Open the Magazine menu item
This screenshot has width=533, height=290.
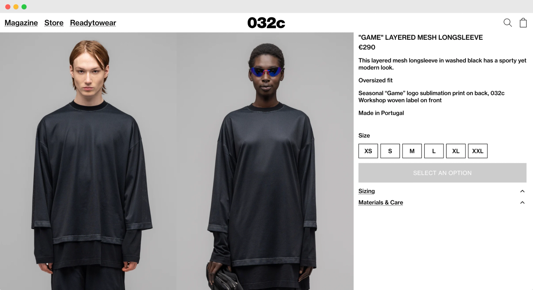21,23
